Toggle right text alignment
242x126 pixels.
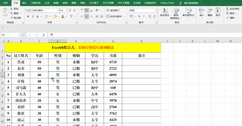[91, 16]
